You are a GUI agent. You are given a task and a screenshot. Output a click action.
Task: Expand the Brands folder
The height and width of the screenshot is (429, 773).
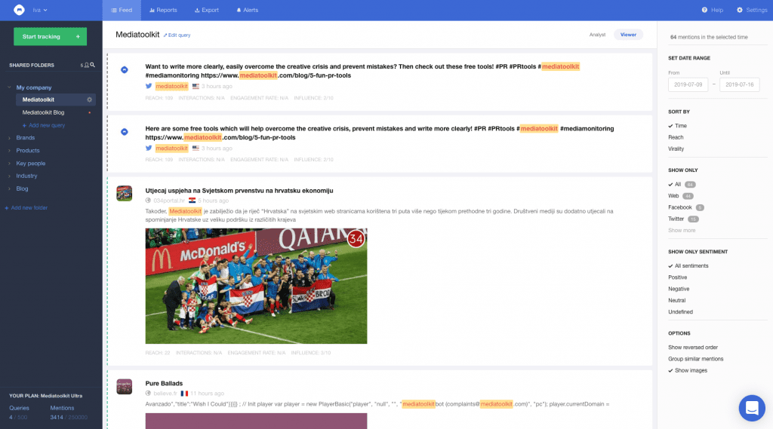tap(9, 138)
